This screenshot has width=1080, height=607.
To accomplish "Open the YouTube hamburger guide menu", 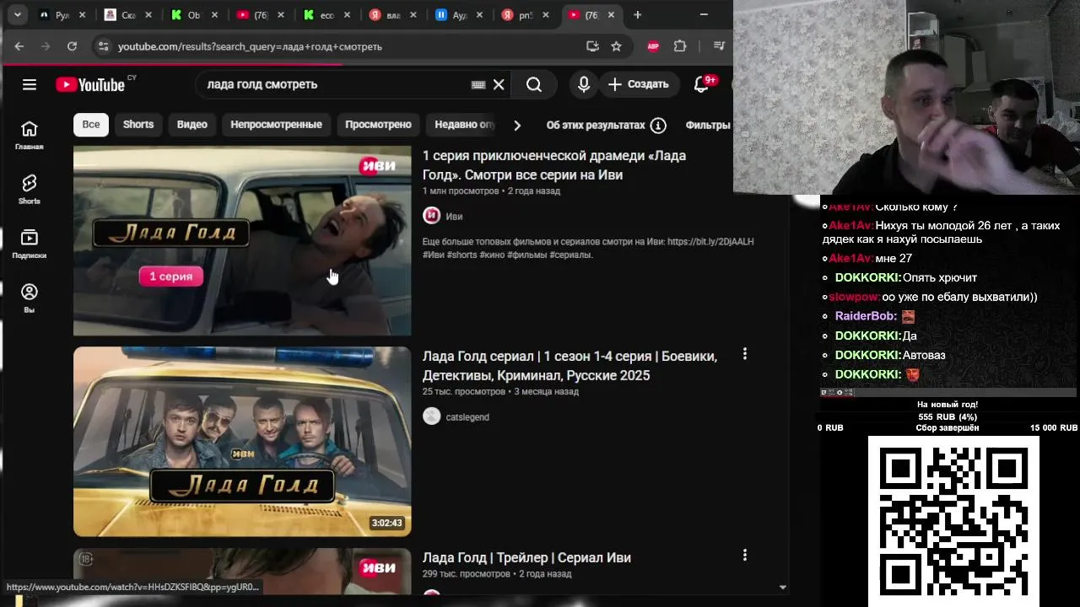I will coord(30,84).
